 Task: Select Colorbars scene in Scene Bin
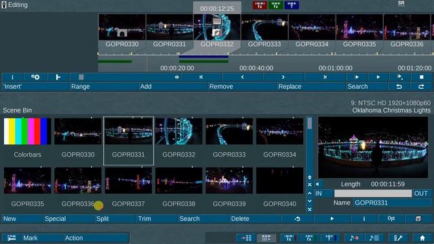(27, 138)
